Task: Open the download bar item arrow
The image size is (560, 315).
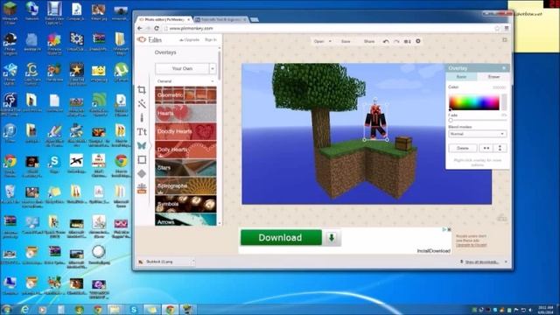Action: (x=193, y=262)
